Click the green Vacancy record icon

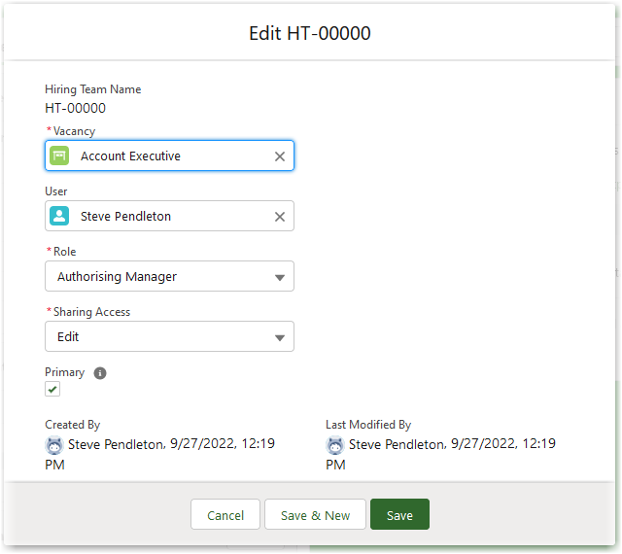click(59, 156)
